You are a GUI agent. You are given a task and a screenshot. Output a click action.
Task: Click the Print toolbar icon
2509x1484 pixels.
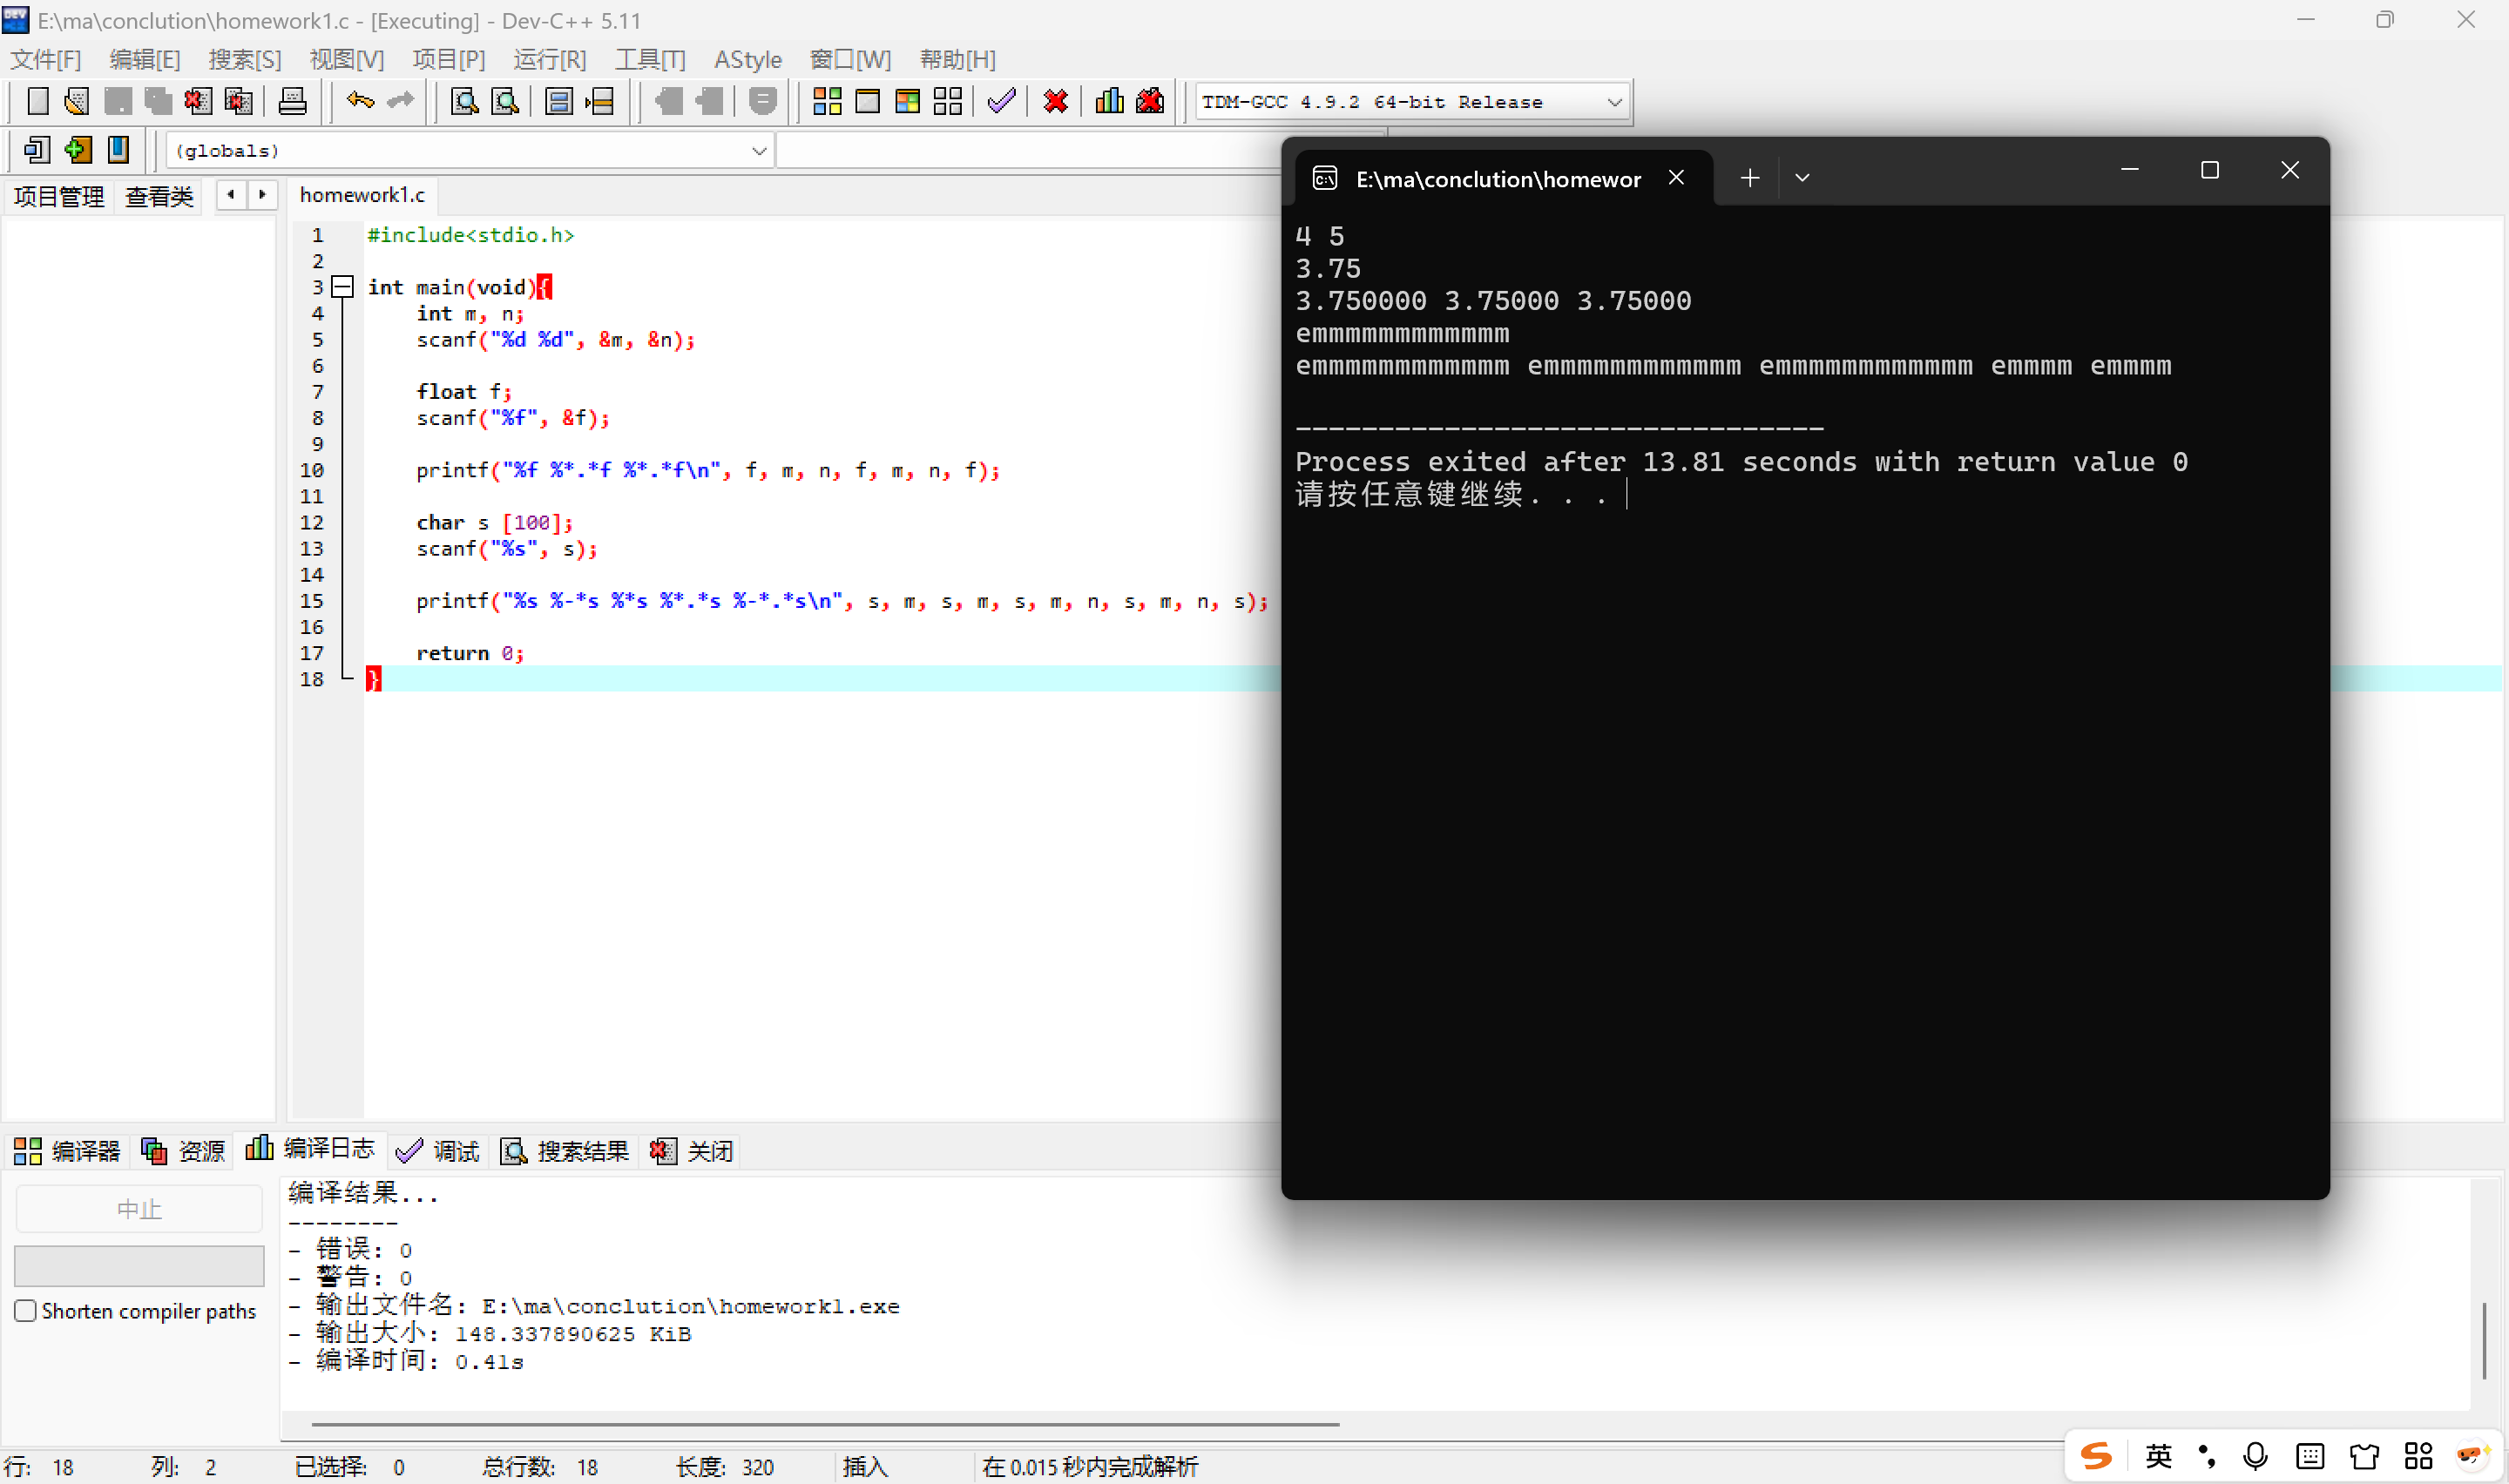292,101
